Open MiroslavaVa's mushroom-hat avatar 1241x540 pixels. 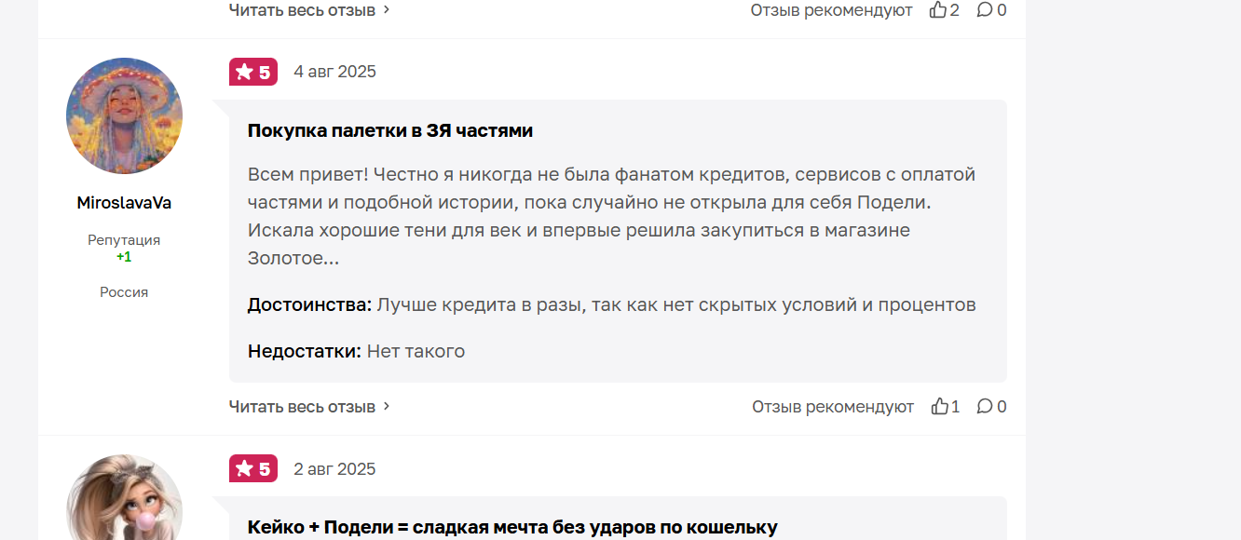124,116
